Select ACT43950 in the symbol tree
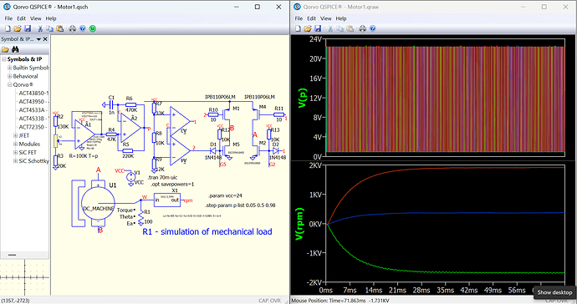Image resolution: width=577 pixels, height=304 pixels. [x=33, y=101]
